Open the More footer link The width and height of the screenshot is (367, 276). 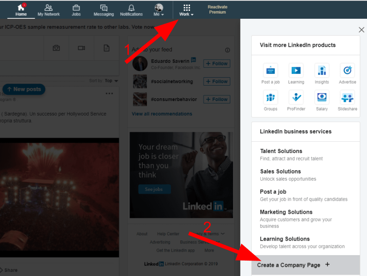click(x=209, y=250)
